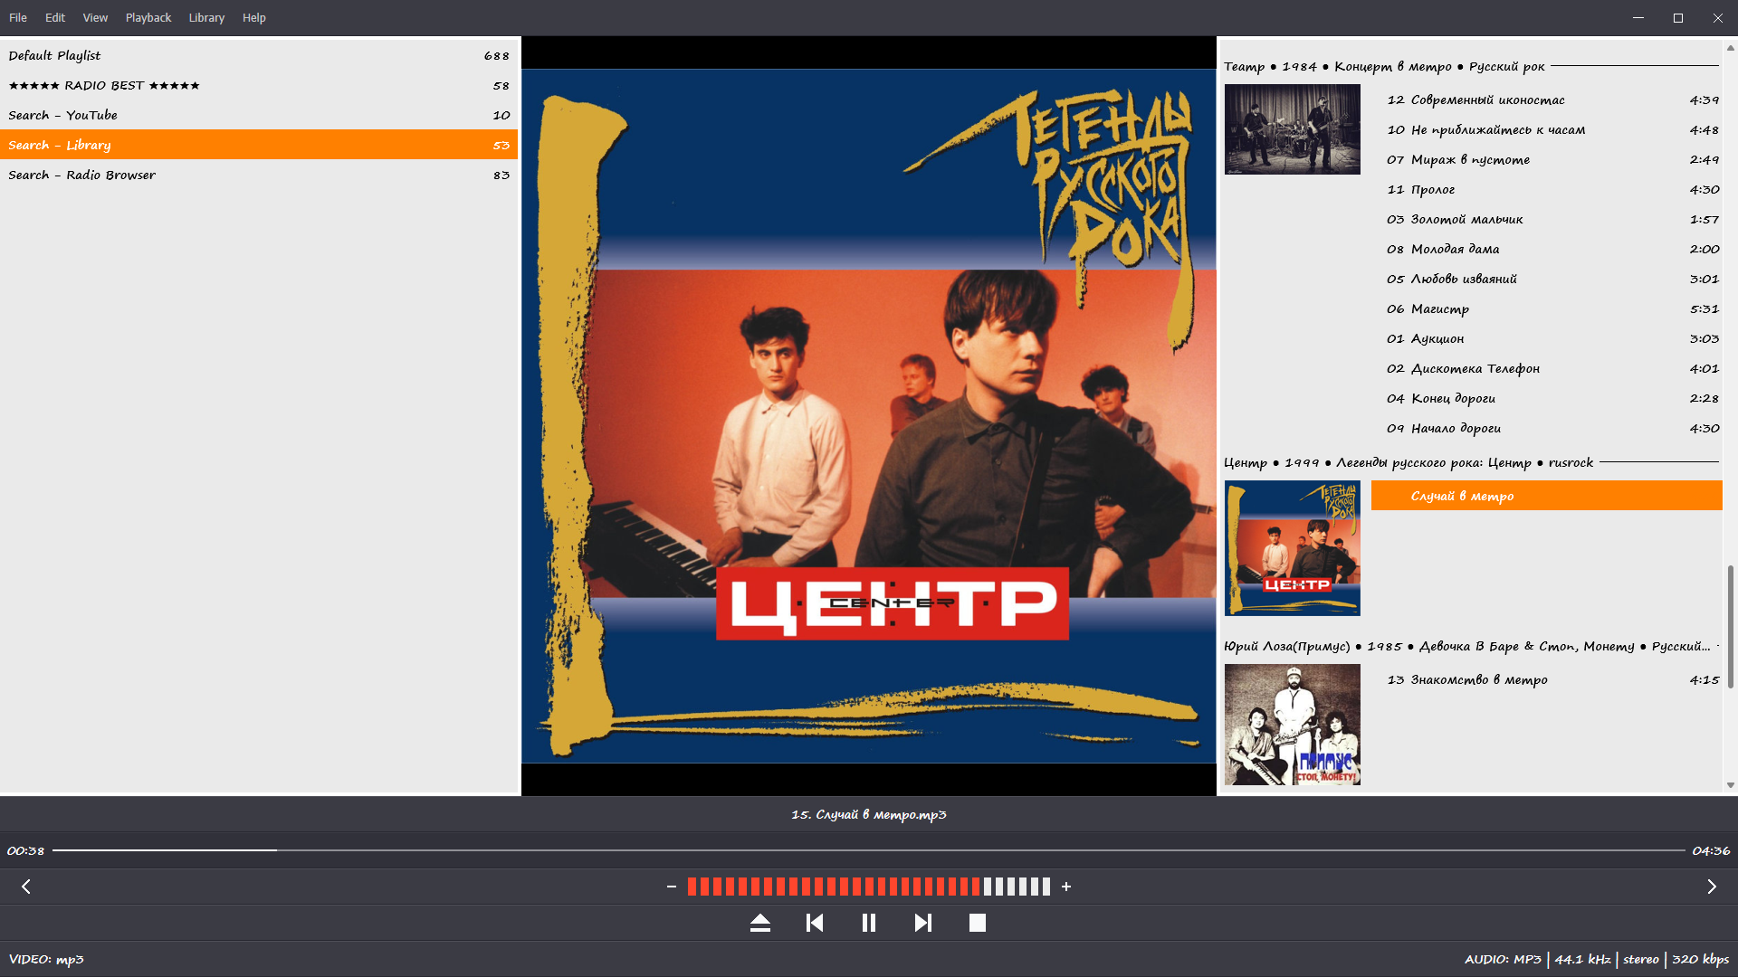Select track 06 Магистр
The height and width of the screenshot is (977, 1738).
(1547, 308)
